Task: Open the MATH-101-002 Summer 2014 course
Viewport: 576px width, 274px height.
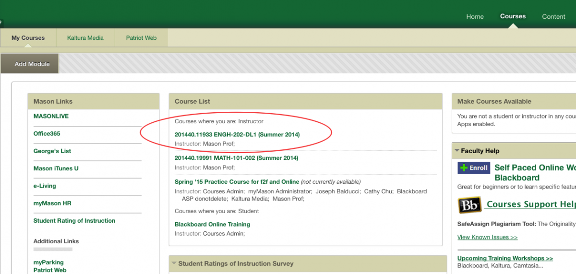Action: (236, 158)
